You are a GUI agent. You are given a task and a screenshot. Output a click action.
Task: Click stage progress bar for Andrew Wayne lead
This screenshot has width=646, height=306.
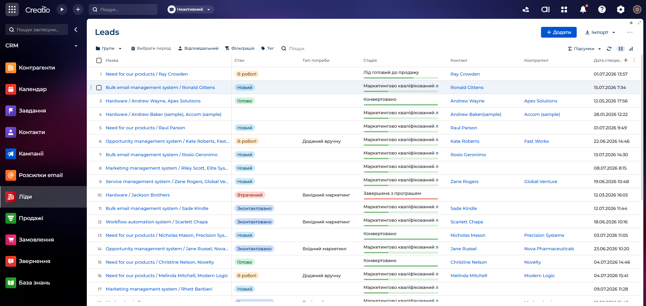pos(401,105)
